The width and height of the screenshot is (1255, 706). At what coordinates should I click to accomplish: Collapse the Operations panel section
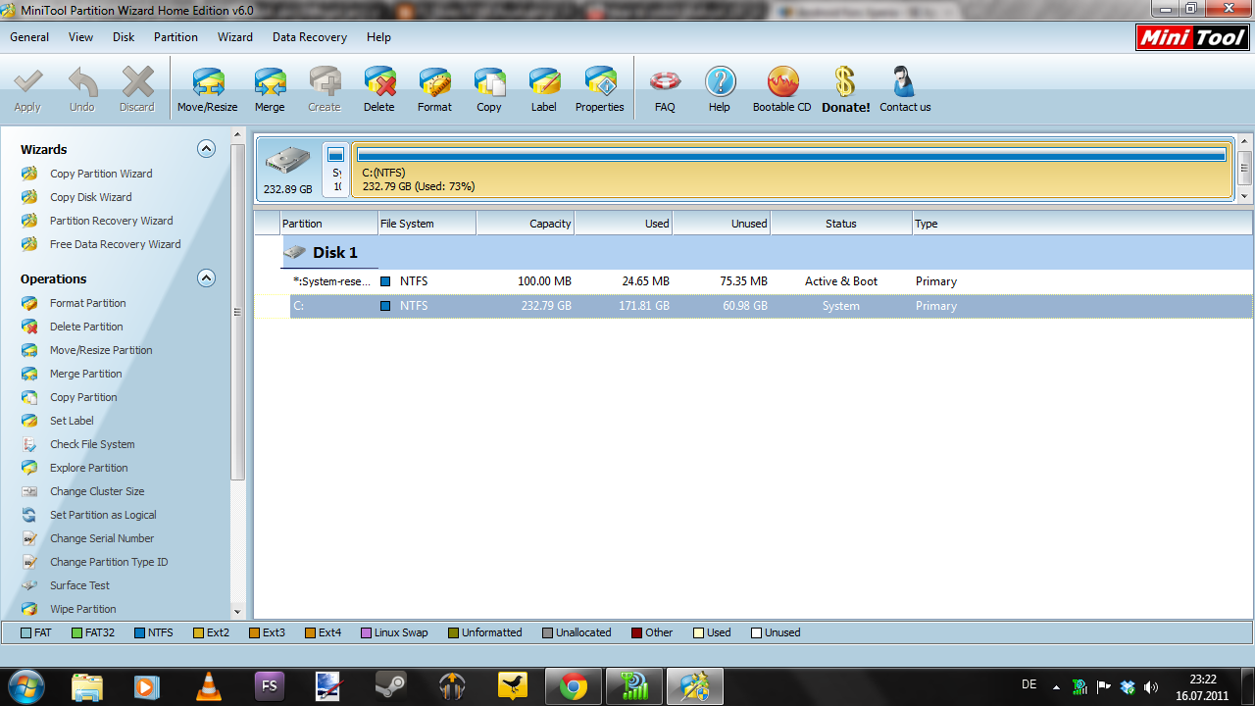coord(206,277)
